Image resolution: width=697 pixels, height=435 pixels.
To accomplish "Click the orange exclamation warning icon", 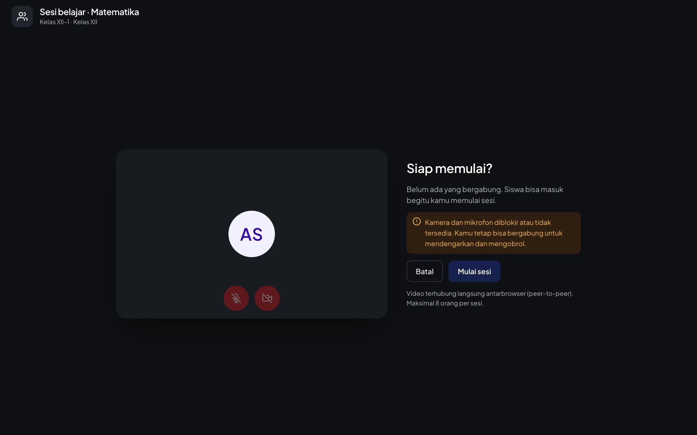I will 417,222.
